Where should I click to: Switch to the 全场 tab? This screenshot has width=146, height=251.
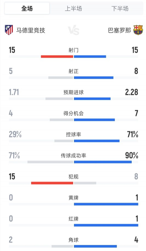click(27, 8)
